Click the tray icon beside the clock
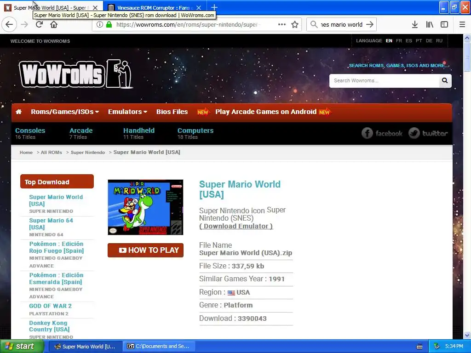 (437, 347)
